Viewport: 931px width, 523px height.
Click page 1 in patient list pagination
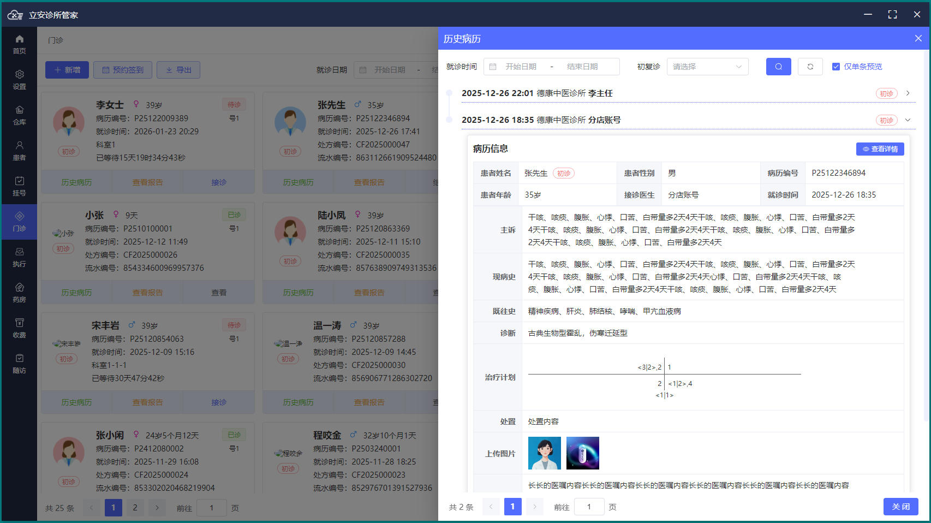(114, 508)
